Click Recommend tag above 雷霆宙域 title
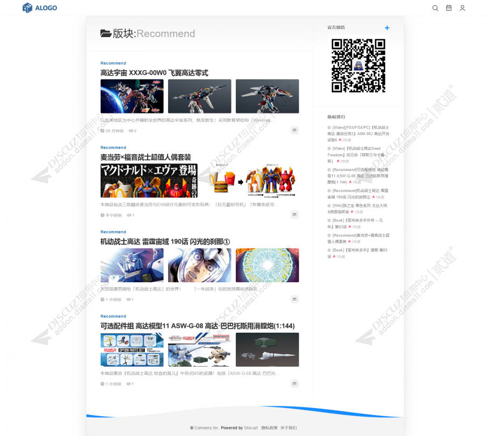 point(113,232)
